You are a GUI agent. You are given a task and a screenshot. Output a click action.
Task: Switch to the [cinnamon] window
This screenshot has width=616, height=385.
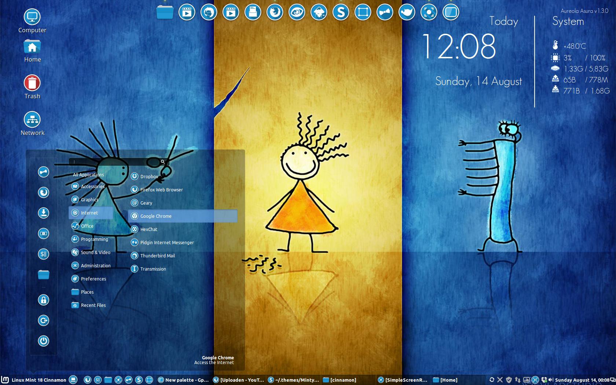[348, 380]
